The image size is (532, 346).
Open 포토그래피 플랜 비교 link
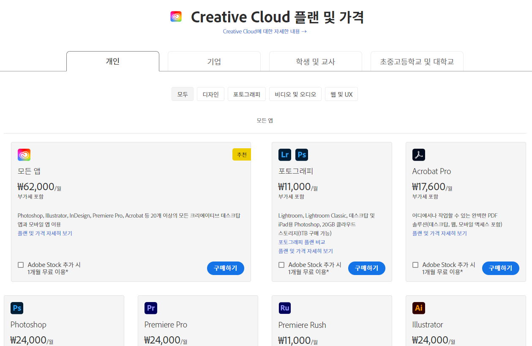point(302,242)
